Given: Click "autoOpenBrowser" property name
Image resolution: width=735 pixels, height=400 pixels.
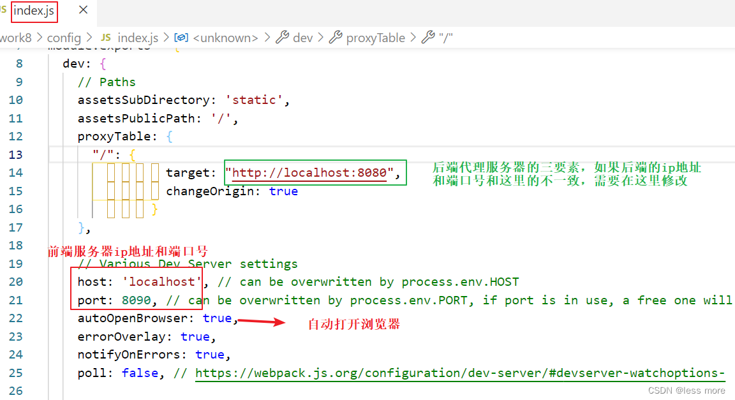Looking at the screenshot, I should [133, 318].
